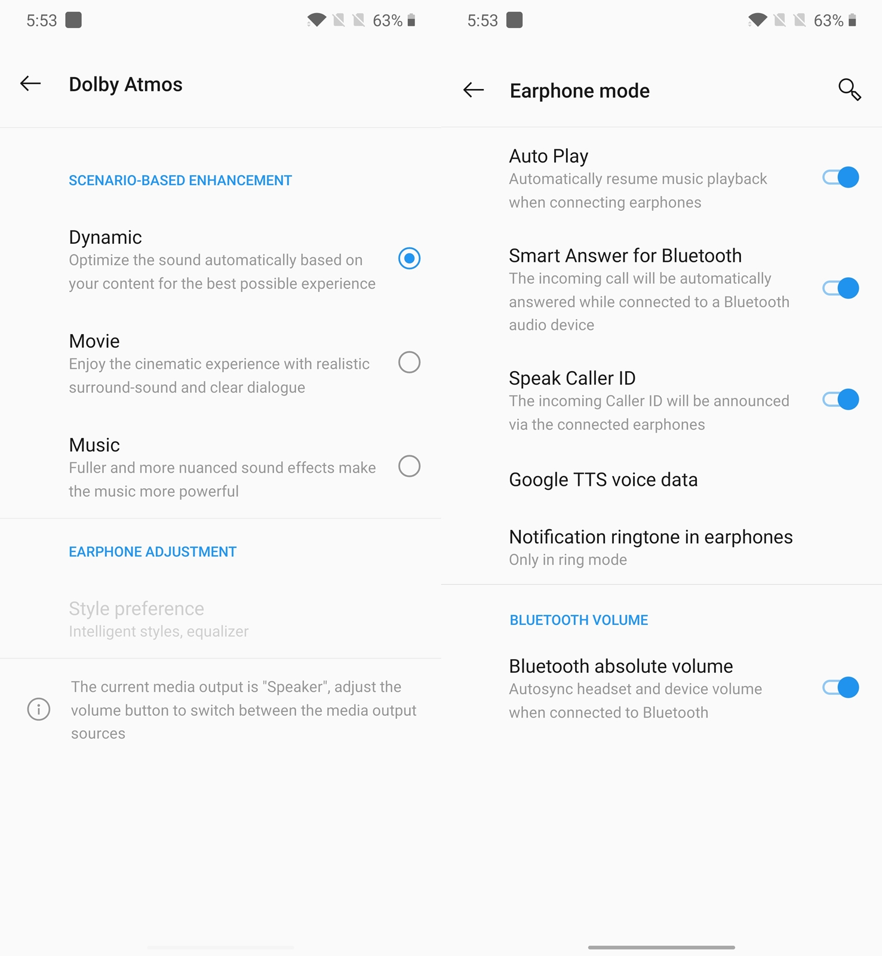Tap the notification square next to left 5:53
Image resolution: width=882 pixels, height=956 pixels.
coord(73,20)
